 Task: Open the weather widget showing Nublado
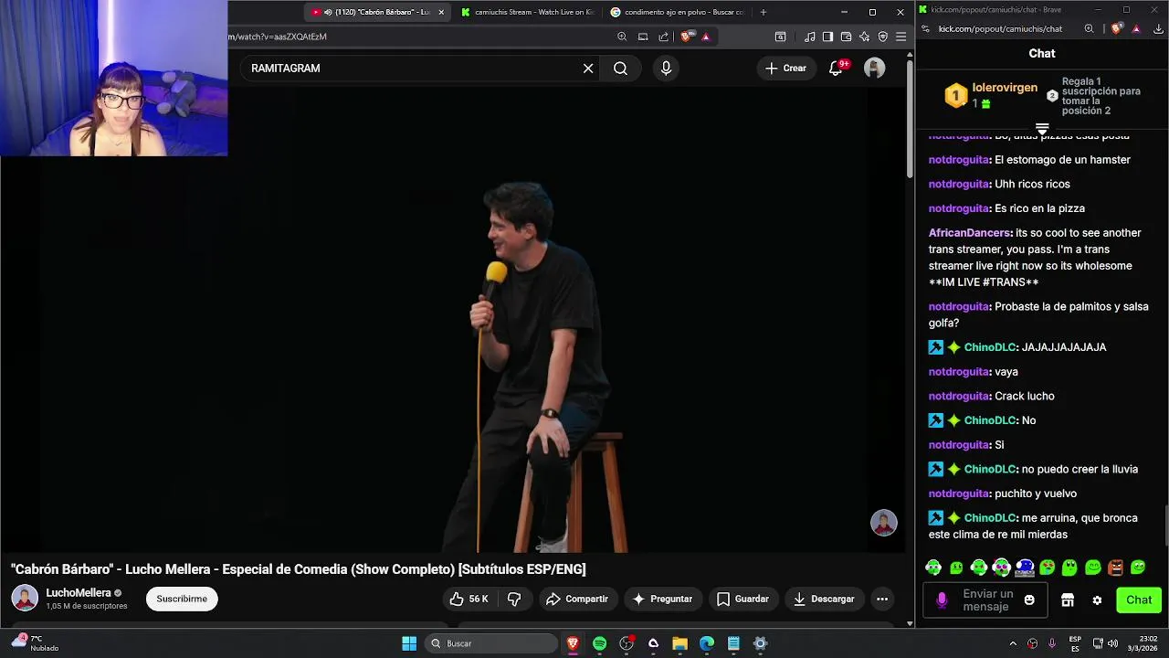pos(35,643)
